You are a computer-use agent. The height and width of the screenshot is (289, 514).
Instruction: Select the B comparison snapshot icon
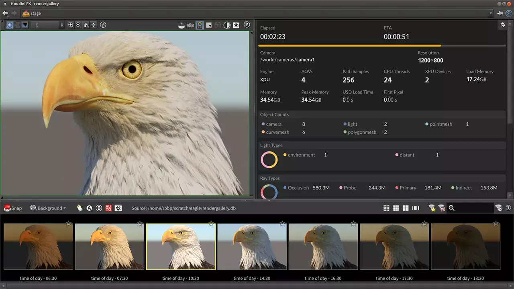pyautogui.click(x=99, y=208)
